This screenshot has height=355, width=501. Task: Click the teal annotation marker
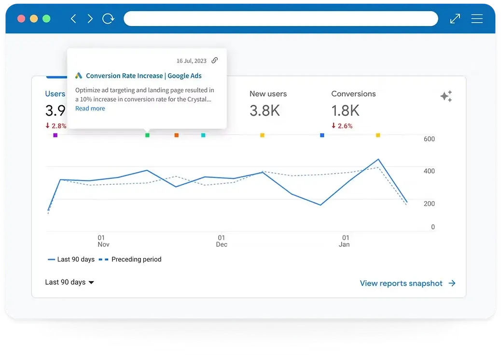coord(203,136)
